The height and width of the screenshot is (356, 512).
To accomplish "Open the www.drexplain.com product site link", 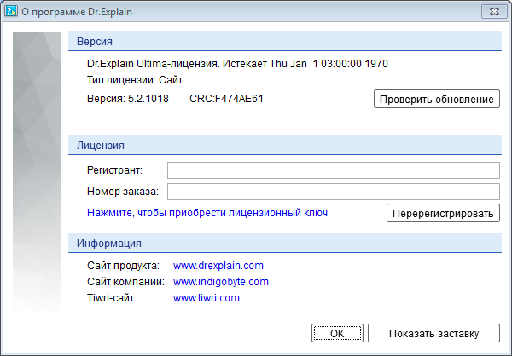I will point(218,266).
